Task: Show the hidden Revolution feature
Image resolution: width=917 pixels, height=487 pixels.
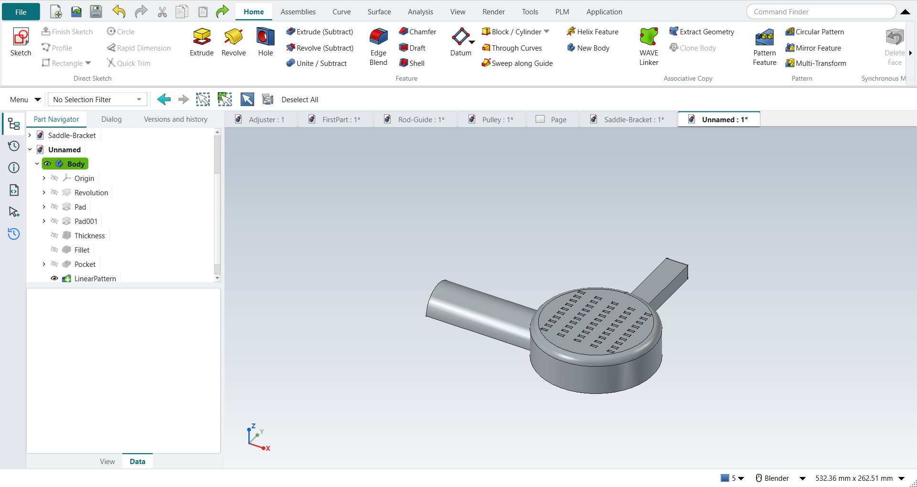Action: (54, 192)
